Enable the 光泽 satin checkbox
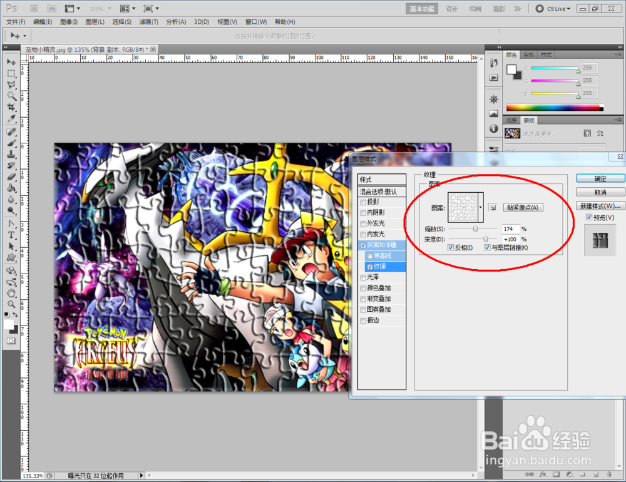Screen dimensions: 626x482 pos(363,277)
